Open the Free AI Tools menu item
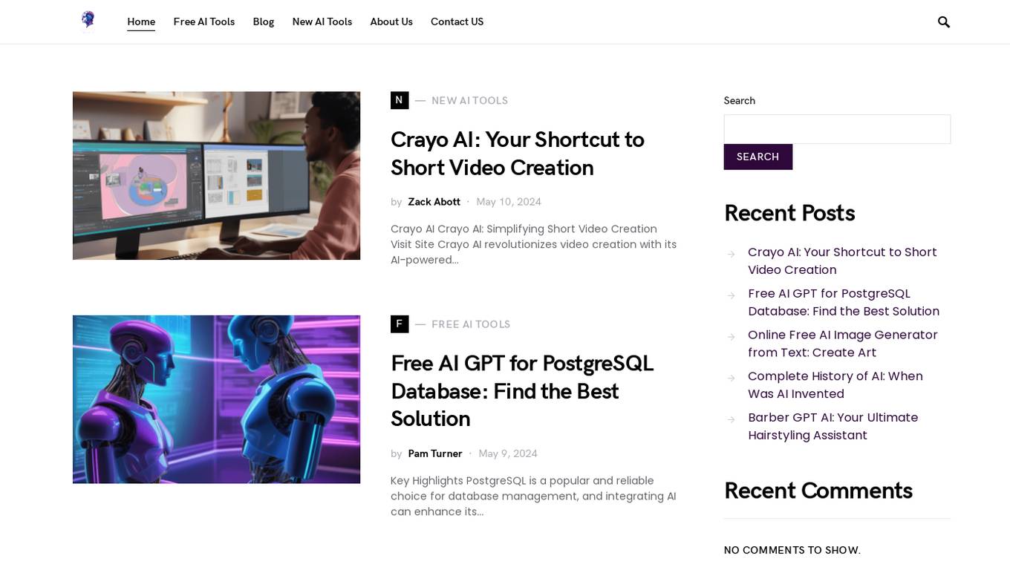 (x=204, y=22)
